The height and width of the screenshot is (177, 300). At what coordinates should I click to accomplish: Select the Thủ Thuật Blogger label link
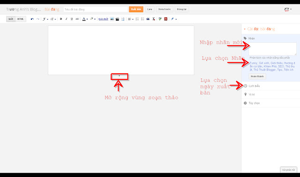click(x=264, y=70)
